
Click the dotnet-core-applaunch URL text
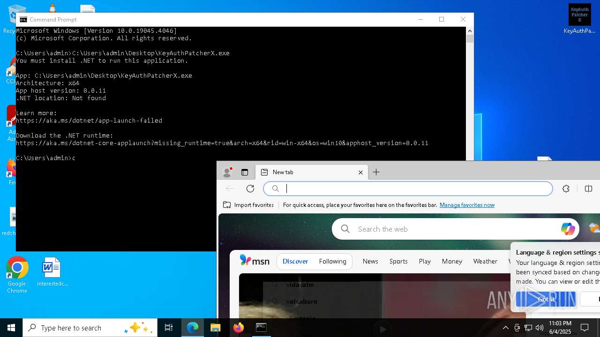point(222,143)
